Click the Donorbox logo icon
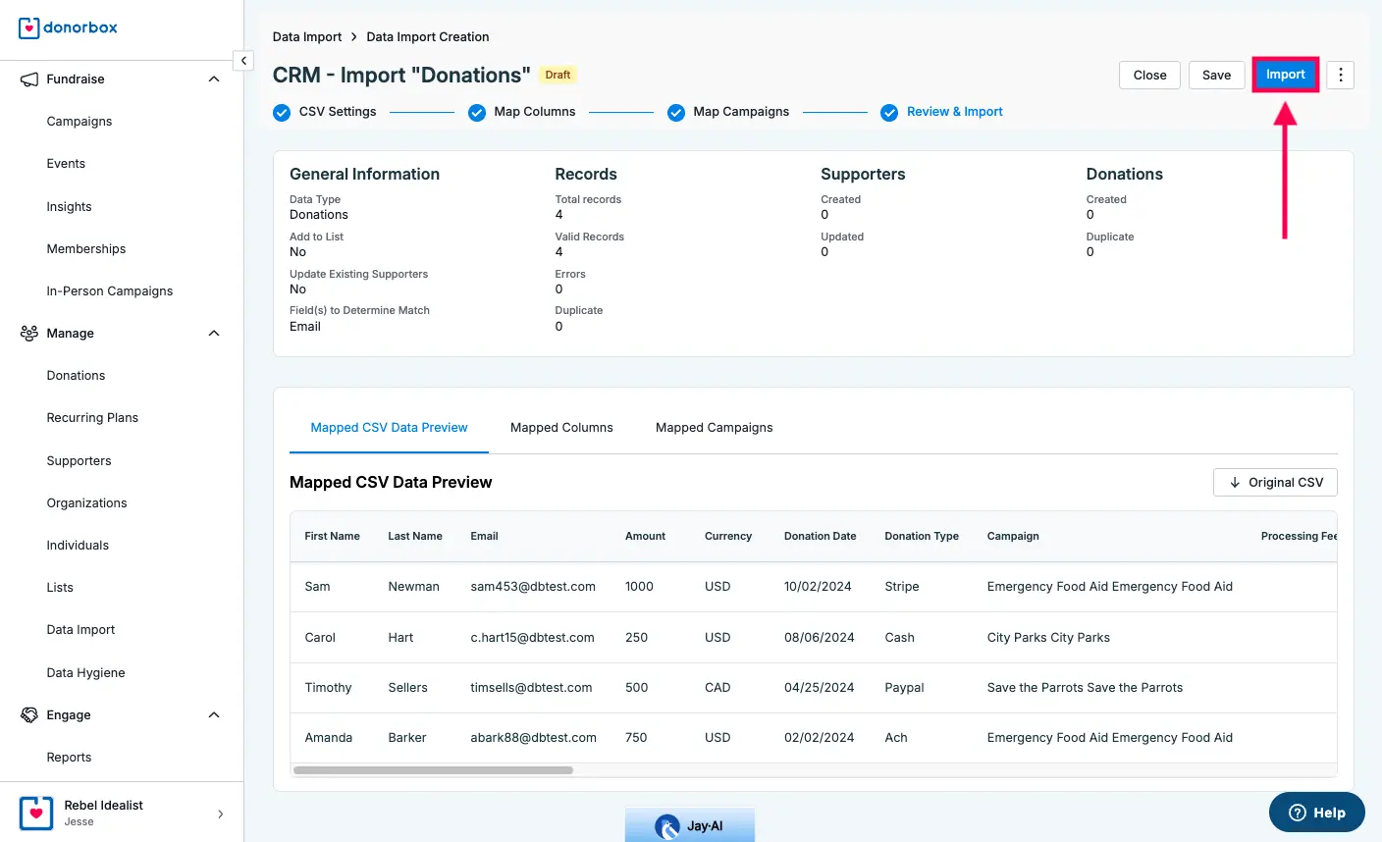Screen dimensions: 1382x842 click(28, 27)
